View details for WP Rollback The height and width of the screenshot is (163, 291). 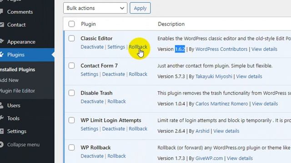(240, 158)
